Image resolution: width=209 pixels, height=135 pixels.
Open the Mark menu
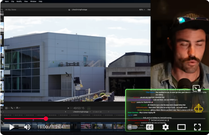click(7, 1)
